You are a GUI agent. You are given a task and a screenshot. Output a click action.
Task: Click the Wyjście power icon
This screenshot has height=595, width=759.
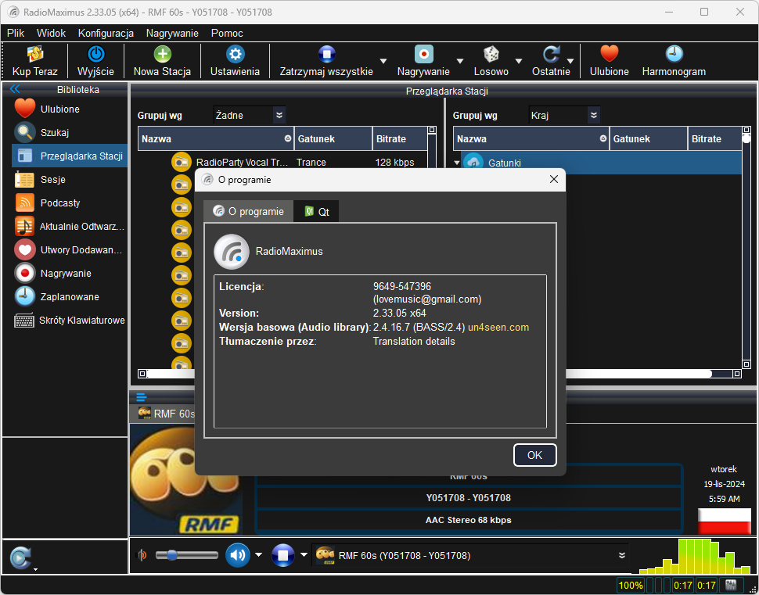click(95, 54)
